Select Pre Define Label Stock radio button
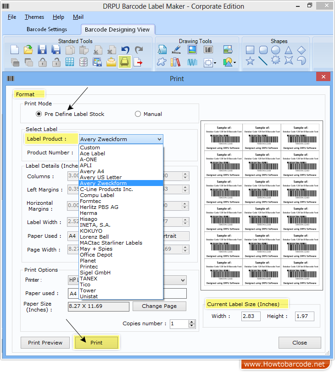Viewport: 335px width, 372px height. (39, 114)
